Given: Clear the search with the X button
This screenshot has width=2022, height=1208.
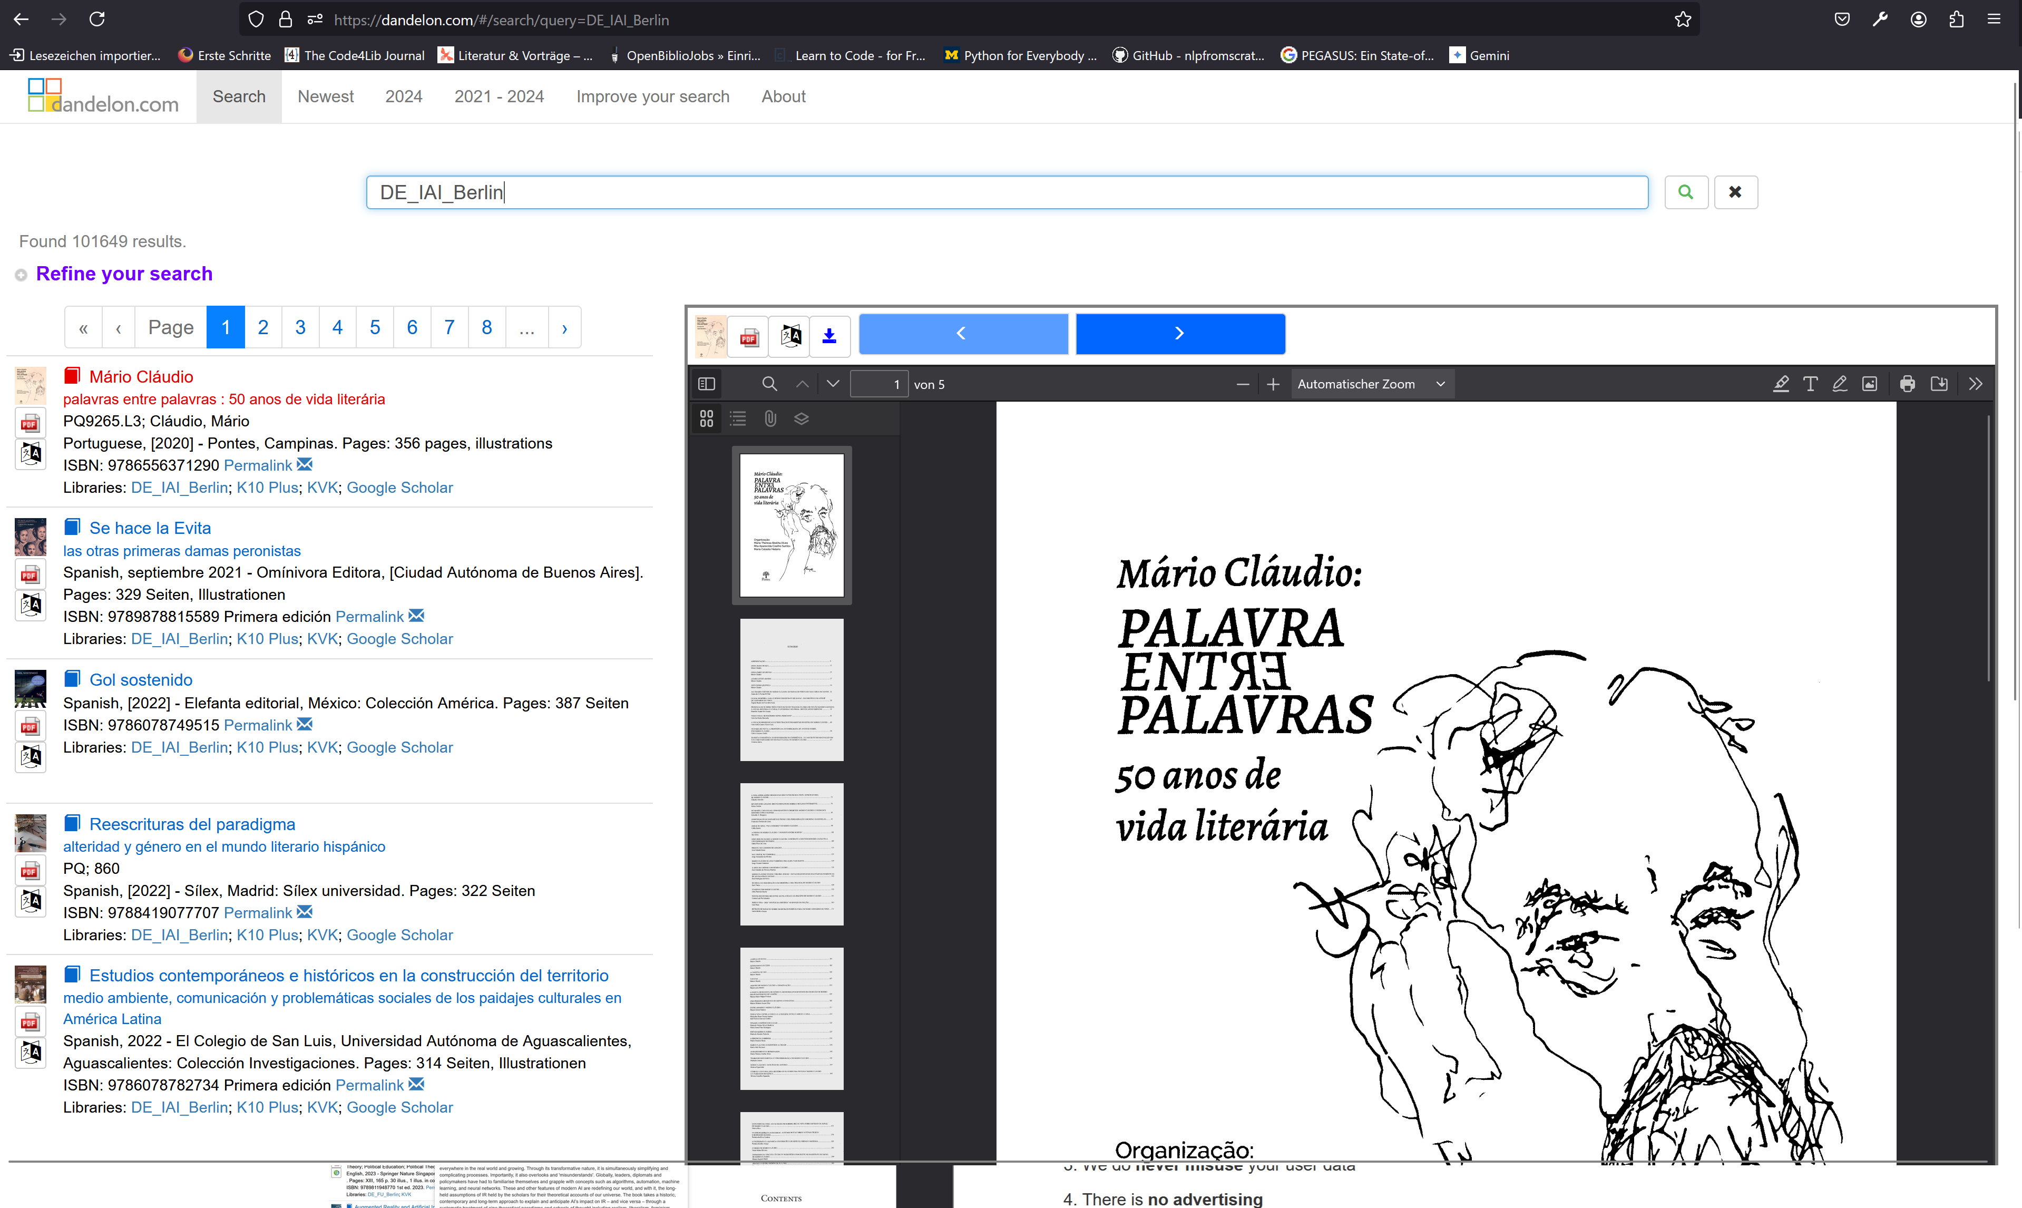Looking at the screenshot, I should [1735, 192].
